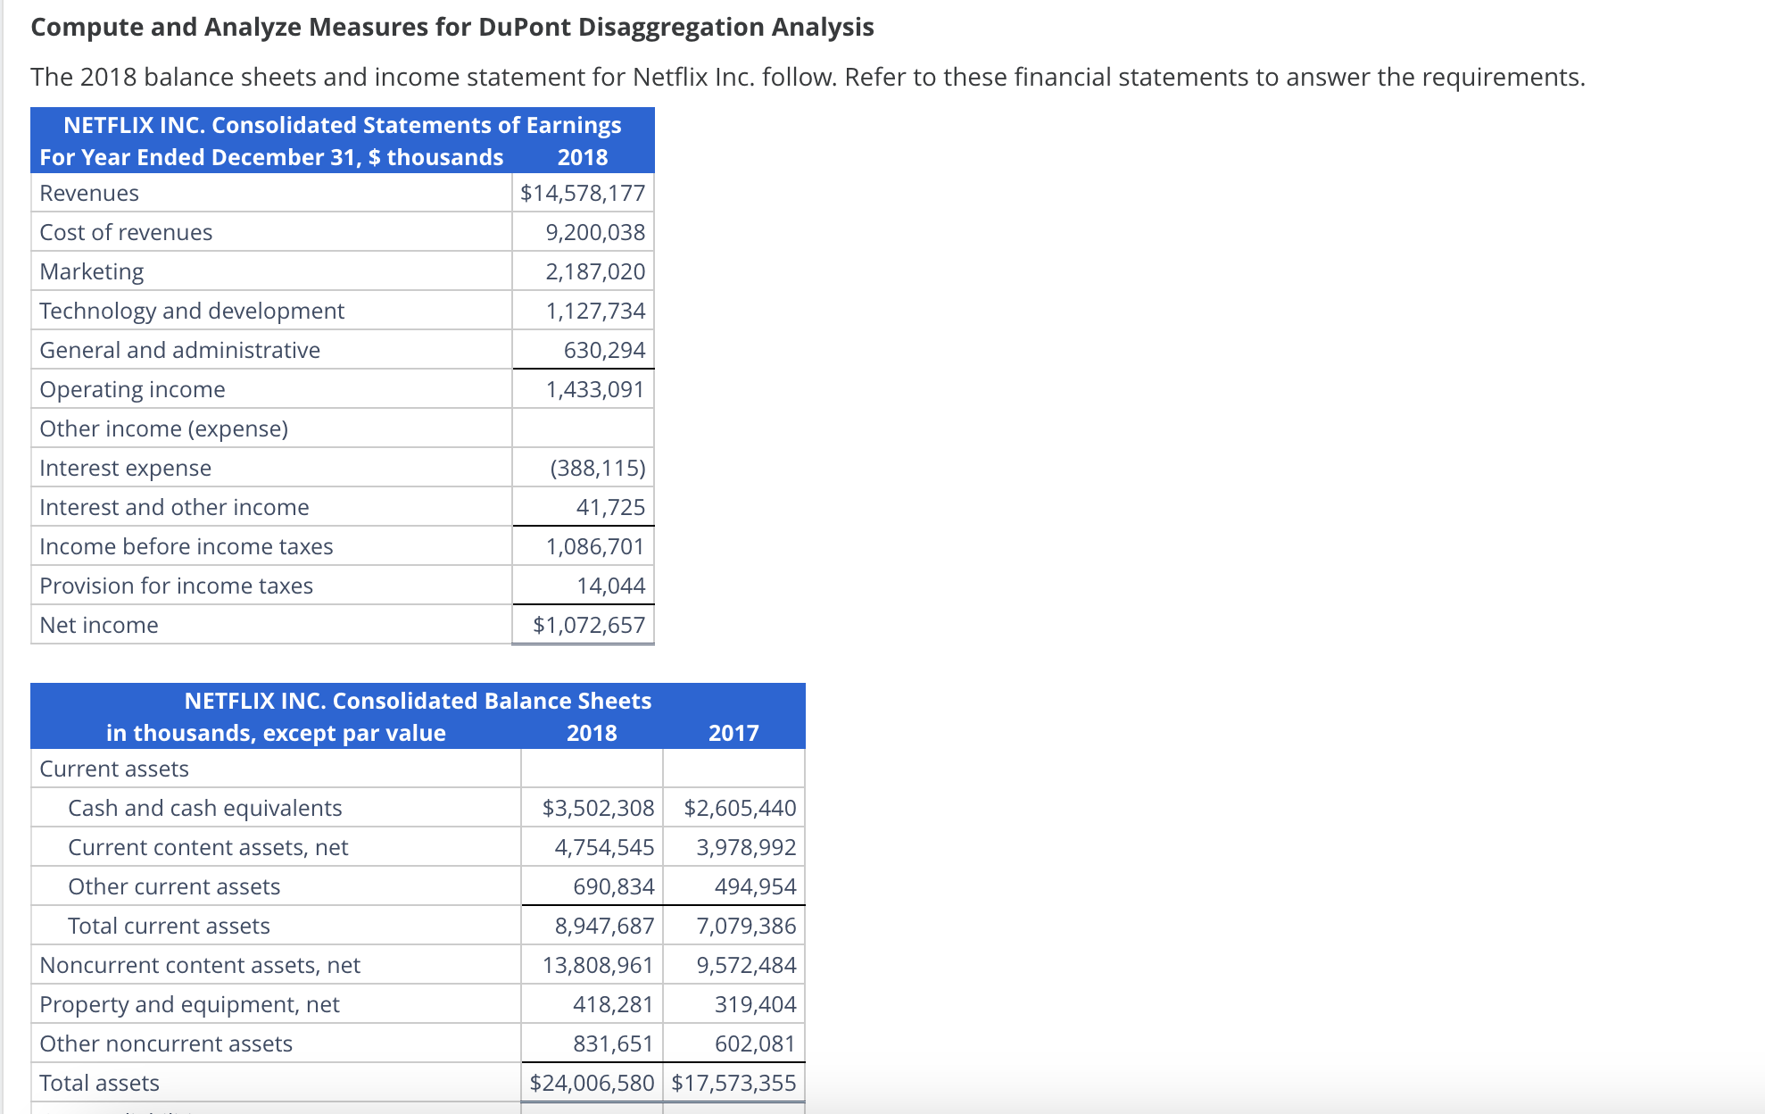
Task: Click the Net income value $1,072,657
Action: tap(589, 625)
